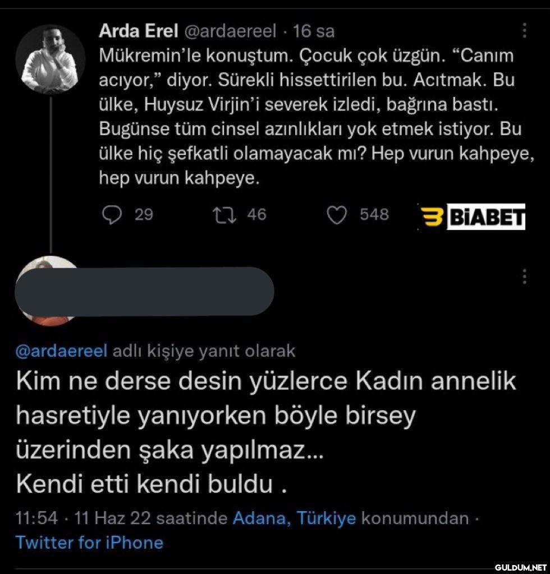
Task: Open the Adana, Türkiye location link
Action: [x=294, y=518]
